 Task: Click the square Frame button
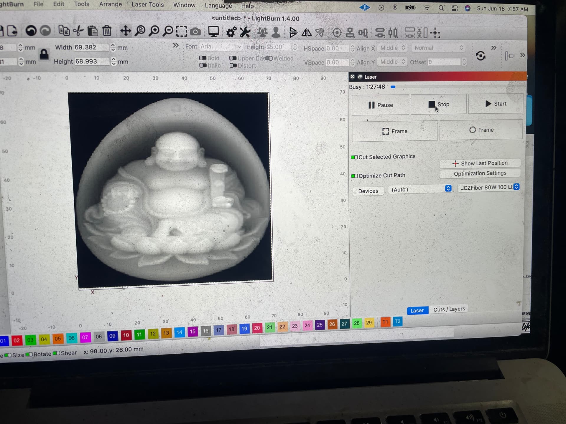395,131
